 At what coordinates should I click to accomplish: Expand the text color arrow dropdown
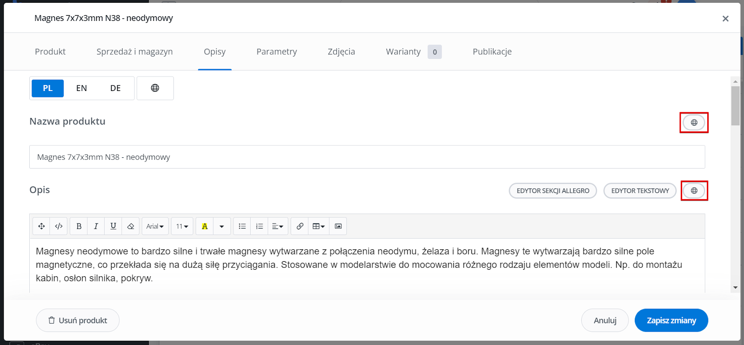222,226
